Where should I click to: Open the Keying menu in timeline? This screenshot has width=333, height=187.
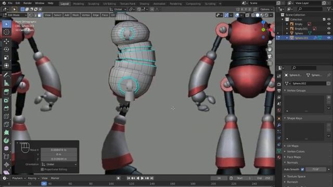(x=33, y=178)
